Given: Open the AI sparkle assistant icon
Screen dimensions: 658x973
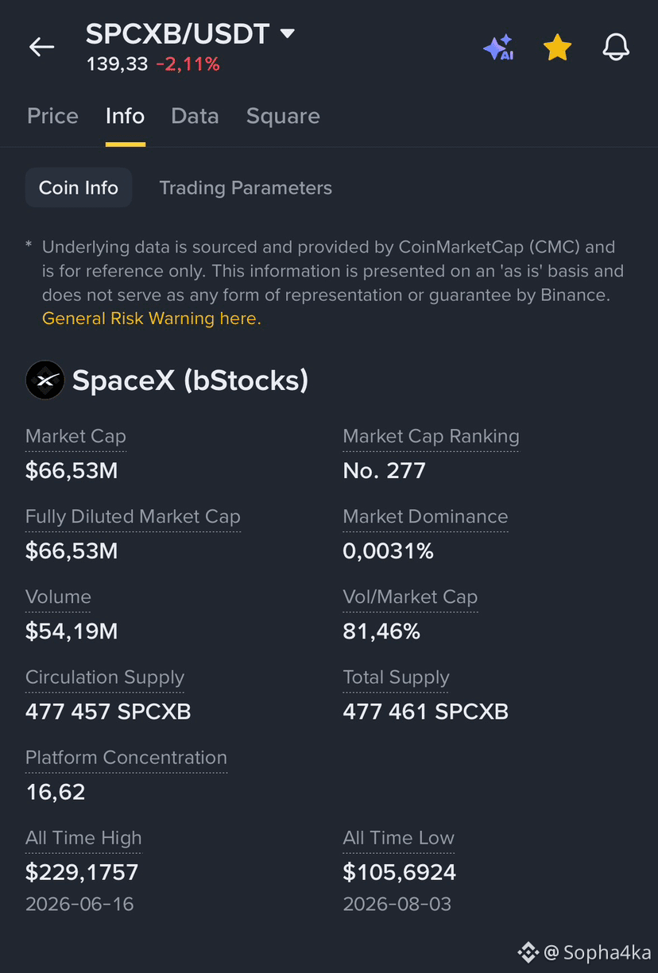Looking at the screenshot, I should [x=498, y=48].
